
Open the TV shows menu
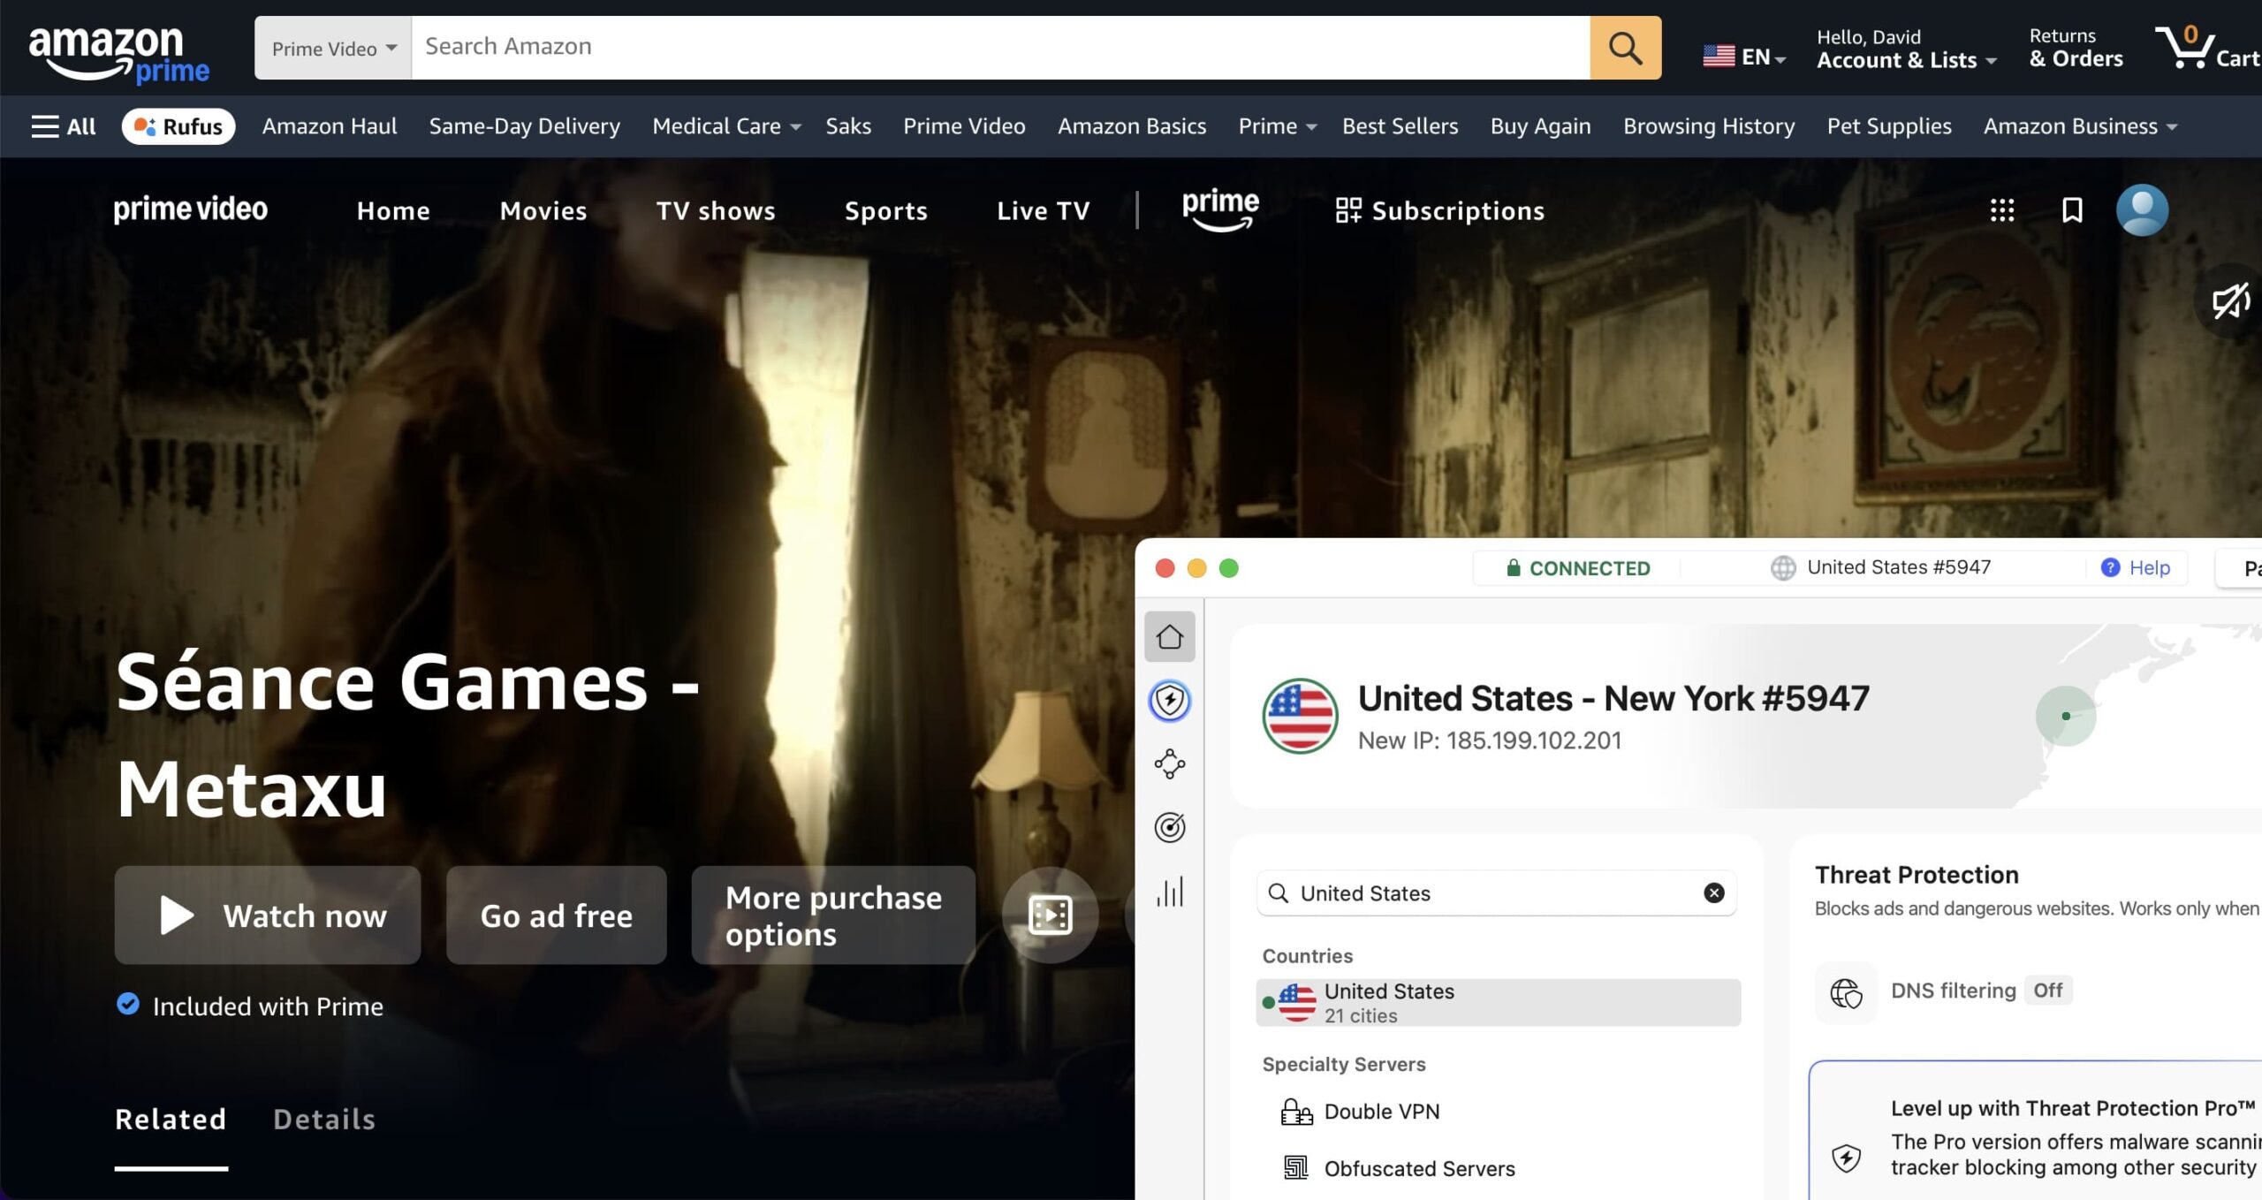716,210
